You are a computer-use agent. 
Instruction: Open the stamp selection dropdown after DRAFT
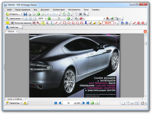coord(115,23)
